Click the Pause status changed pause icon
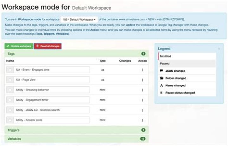The width and height of the screenshot is (228, 146). coord(161,93)
